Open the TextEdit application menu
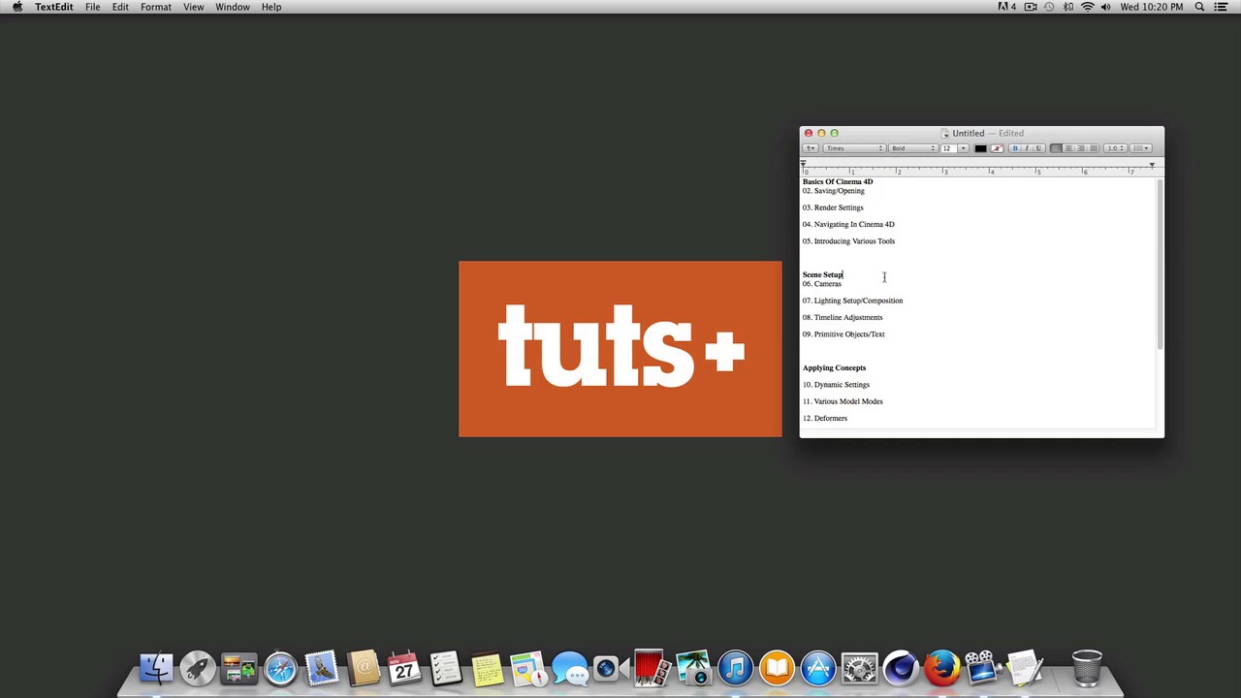 tap(54, 7)
